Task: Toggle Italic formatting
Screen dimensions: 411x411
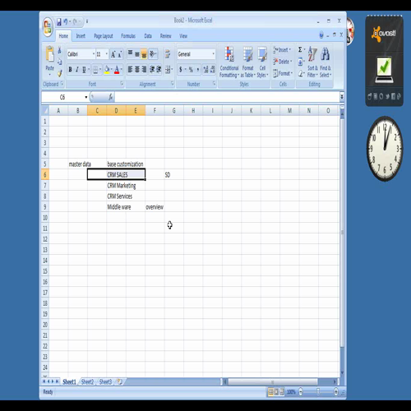Action: [x=77, y=70]
